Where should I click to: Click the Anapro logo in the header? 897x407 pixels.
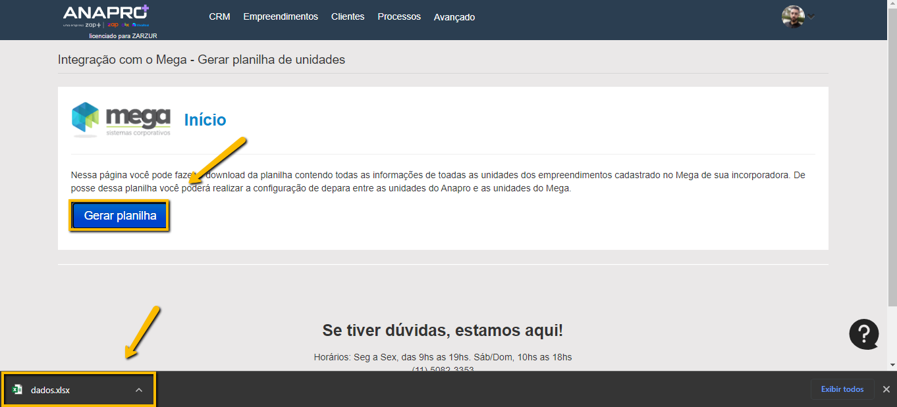106,16
